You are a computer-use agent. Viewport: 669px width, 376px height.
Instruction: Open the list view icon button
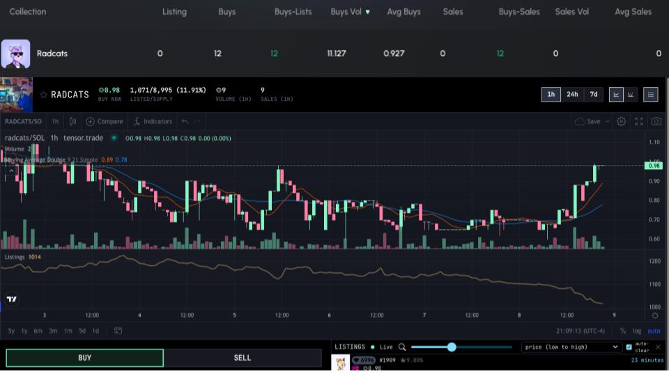coord(651,95)
